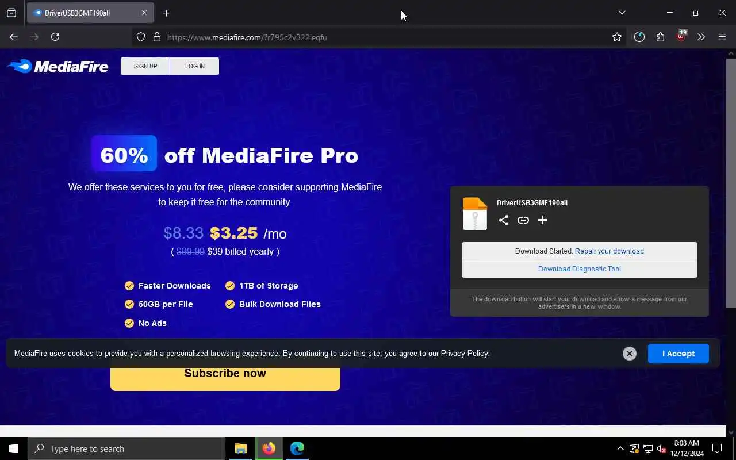Click the MediaFire logo
The width and height of the screenshot is (736, 460).
tap(57, 67)
